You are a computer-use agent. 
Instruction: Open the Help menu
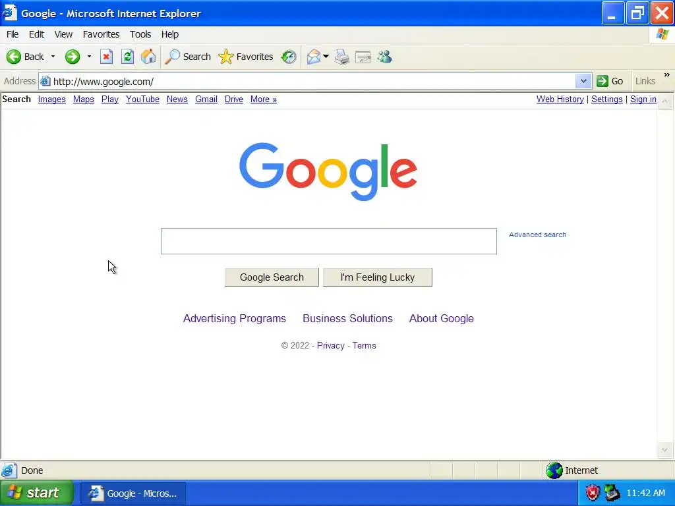[x=170, y=34]
